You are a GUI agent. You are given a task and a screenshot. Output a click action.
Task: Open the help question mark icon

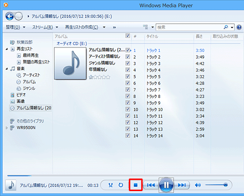click(x=239, y=27)
